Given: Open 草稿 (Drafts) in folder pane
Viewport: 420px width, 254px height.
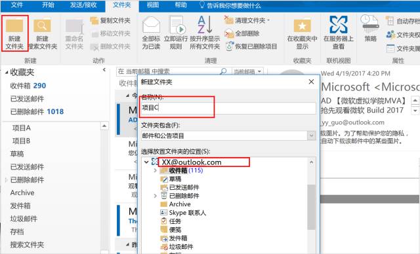Looking at the screenshot, I should 17,154.
